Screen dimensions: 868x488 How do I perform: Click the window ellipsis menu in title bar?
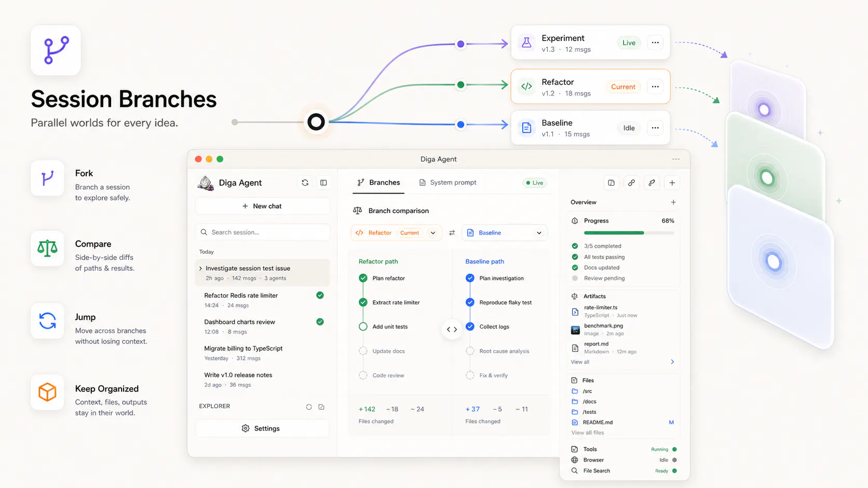[675, 159]
